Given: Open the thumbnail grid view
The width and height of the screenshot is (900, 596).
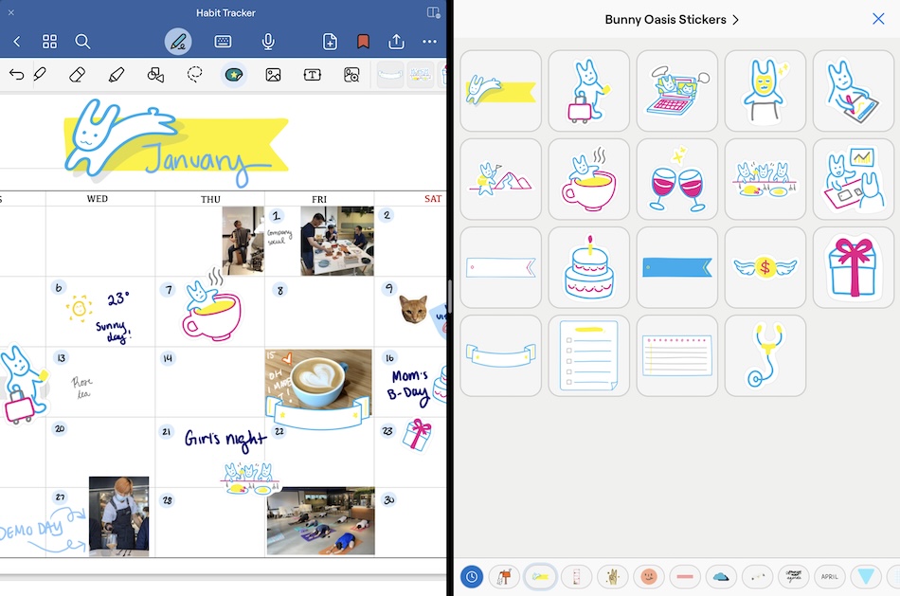Looking at the screenshot, I should (50, 42).
